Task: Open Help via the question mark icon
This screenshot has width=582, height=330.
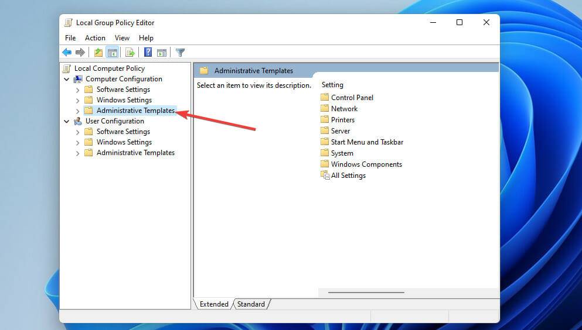Action: (148, 53)
